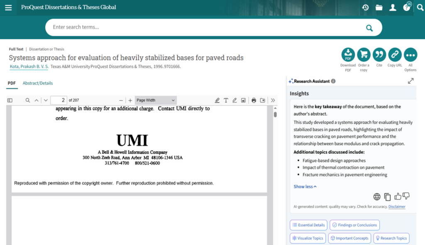Give thumbs down on insights

click(x=406, y=196)
